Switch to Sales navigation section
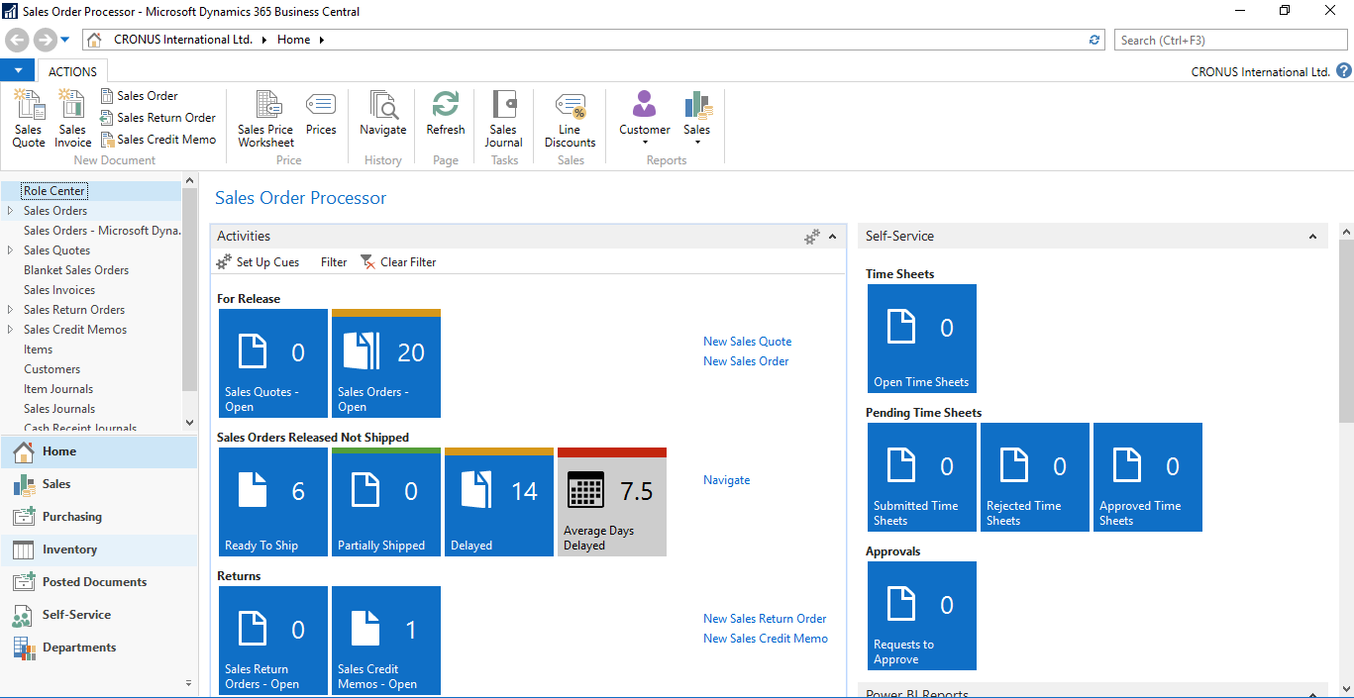 point(98,484)
